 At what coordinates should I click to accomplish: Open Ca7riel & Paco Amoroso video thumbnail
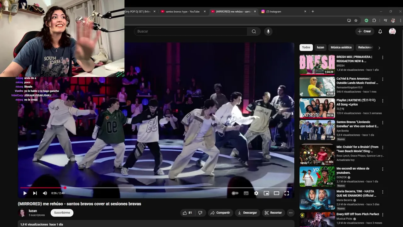[317, 87]
